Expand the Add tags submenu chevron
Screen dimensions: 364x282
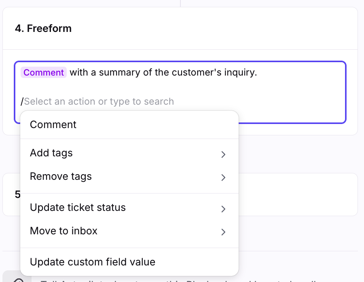tap(223, 154)
